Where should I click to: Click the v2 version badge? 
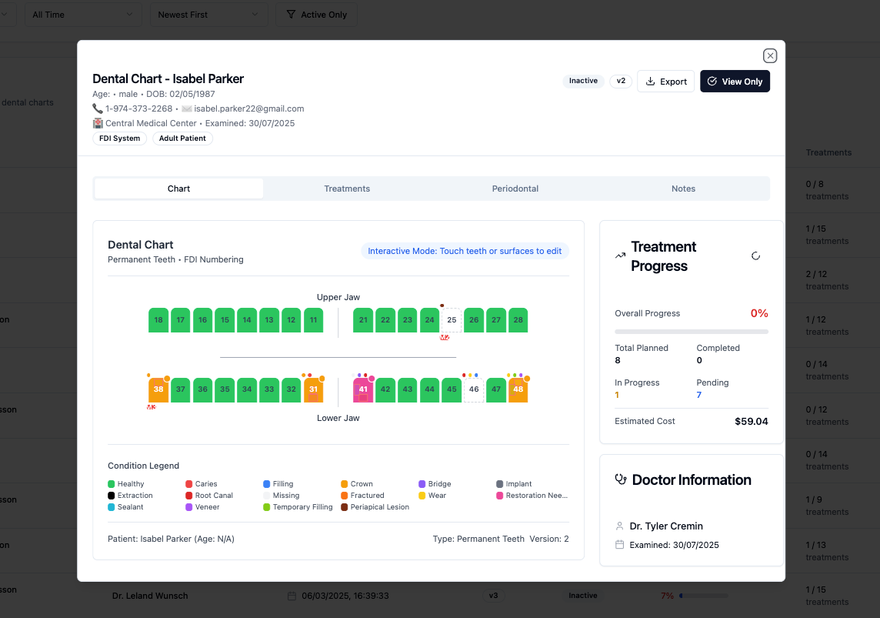[x=621, y=81]
